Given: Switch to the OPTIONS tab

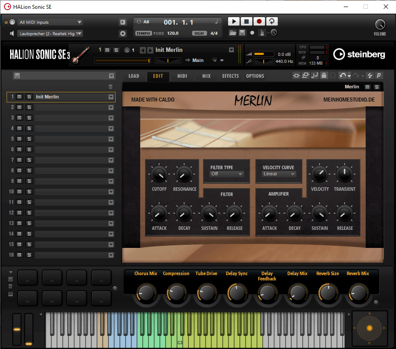Looking at the screenshot, I should [255, 76].
